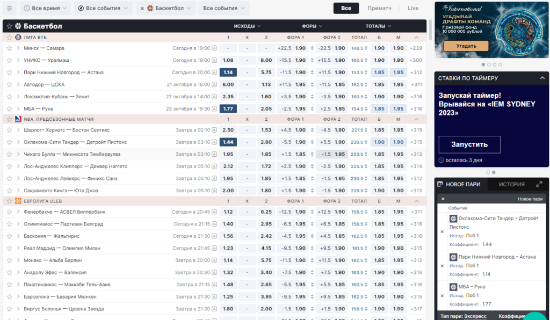Star the NBA Предсезонные матчи league
This screenshot has width=550, height=320.
pyautogui.click(x=10, y=120)
